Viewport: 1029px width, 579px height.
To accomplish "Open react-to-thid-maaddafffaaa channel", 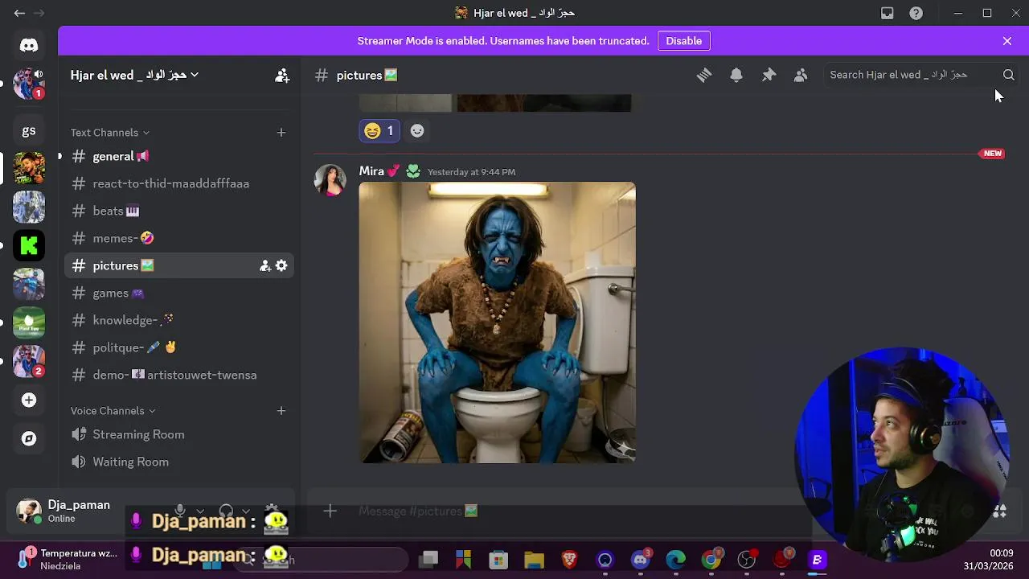I will (178, 183).
